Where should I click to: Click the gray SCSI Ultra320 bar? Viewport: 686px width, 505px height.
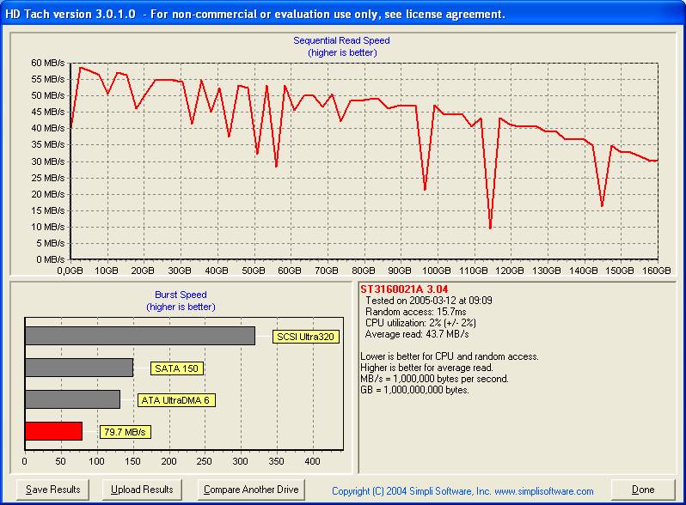140,336
